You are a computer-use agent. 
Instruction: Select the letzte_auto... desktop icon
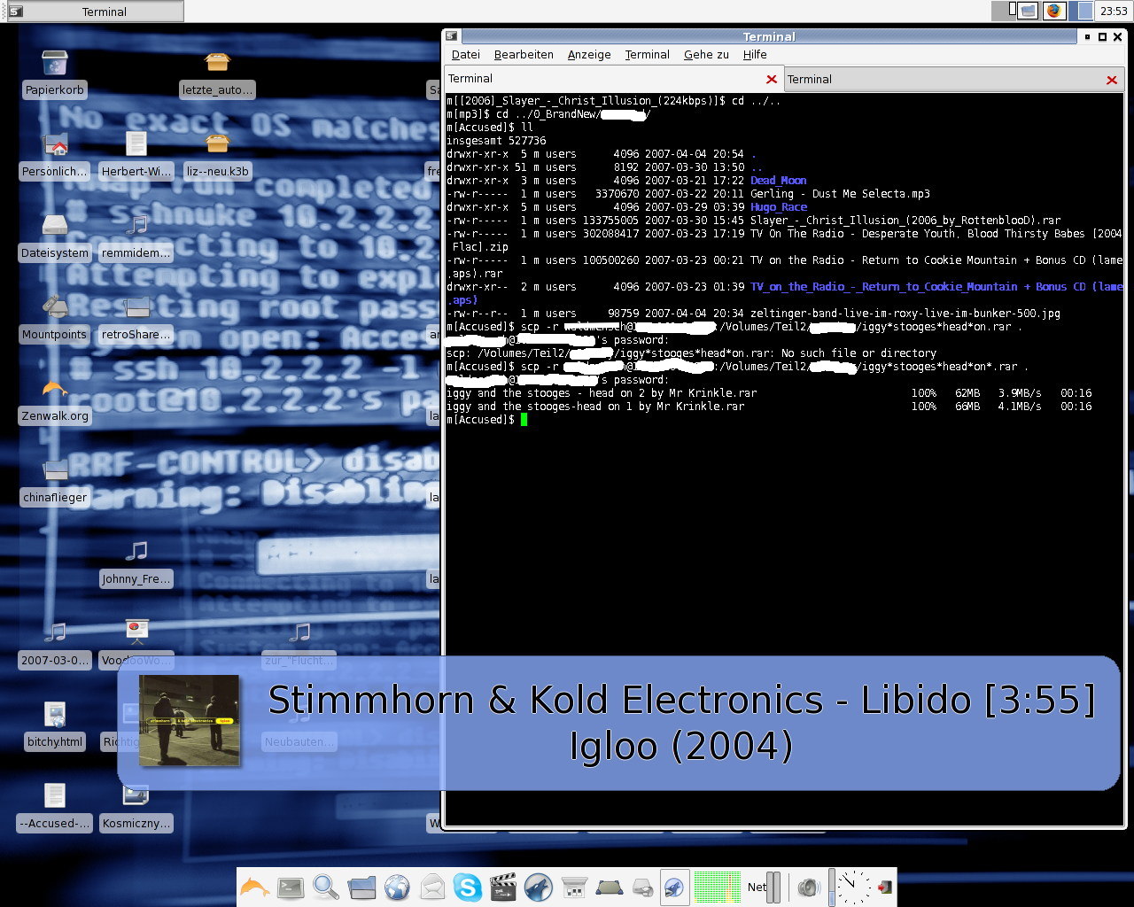click(x=217, y=73)
